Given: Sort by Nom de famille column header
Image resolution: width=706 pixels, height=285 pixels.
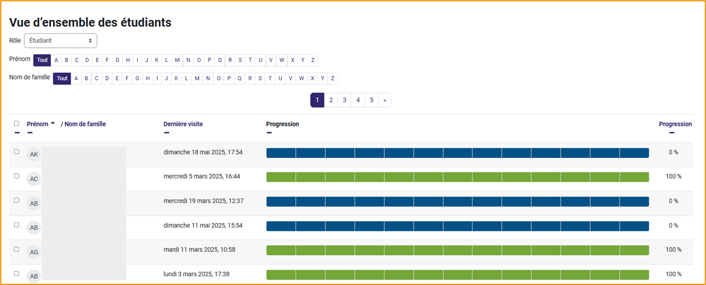Looking at the screenshot, I should click(x=85, y=124).
